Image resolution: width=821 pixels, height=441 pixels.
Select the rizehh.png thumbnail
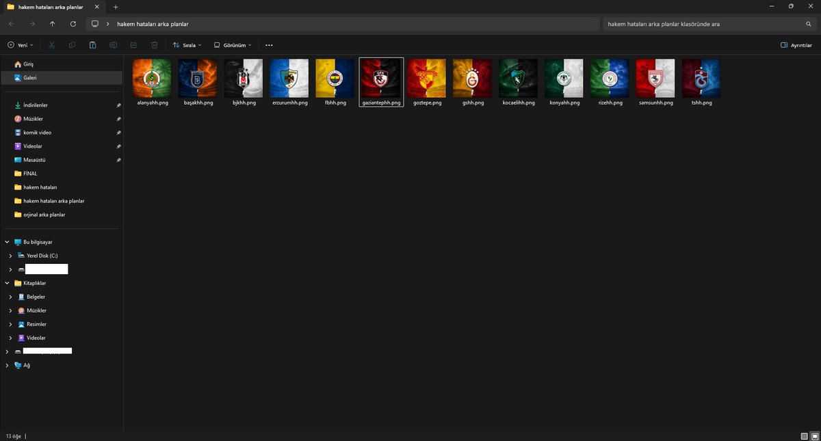click(610, 78)
